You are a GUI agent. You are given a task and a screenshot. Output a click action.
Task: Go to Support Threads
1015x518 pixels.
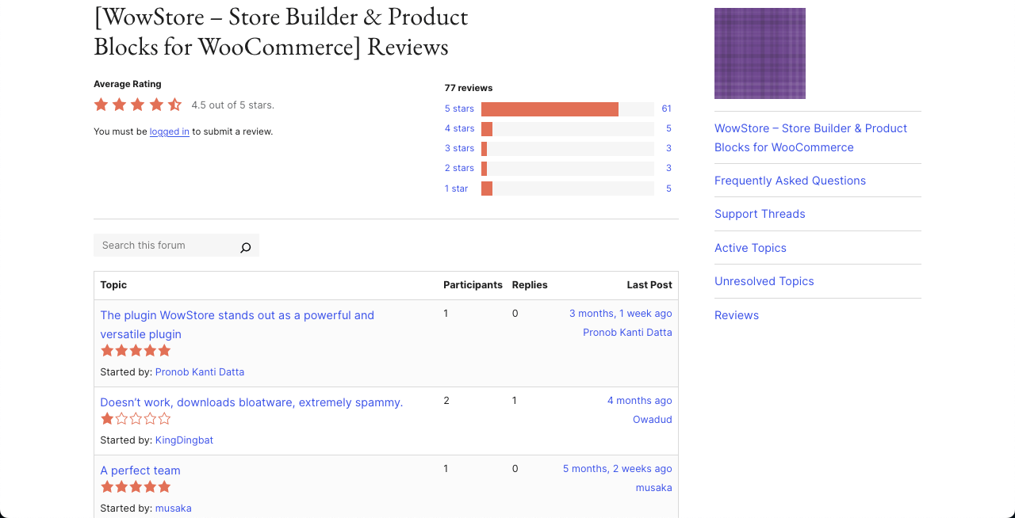point(760,214)
